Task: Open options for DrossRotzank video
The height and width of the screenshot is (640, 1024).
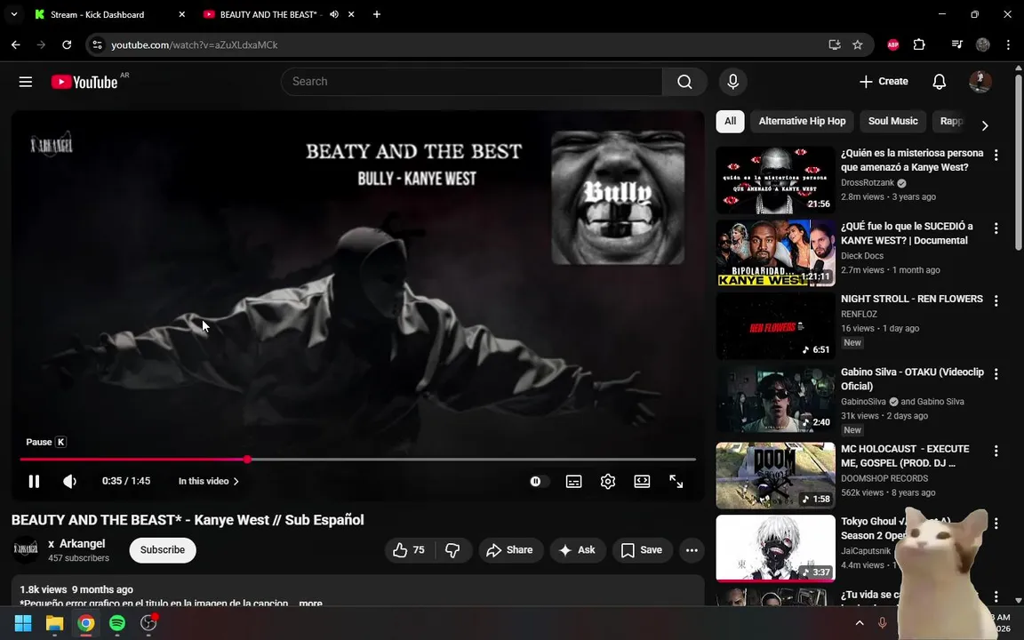Action: pyautogui.click(x=996, y=156)
